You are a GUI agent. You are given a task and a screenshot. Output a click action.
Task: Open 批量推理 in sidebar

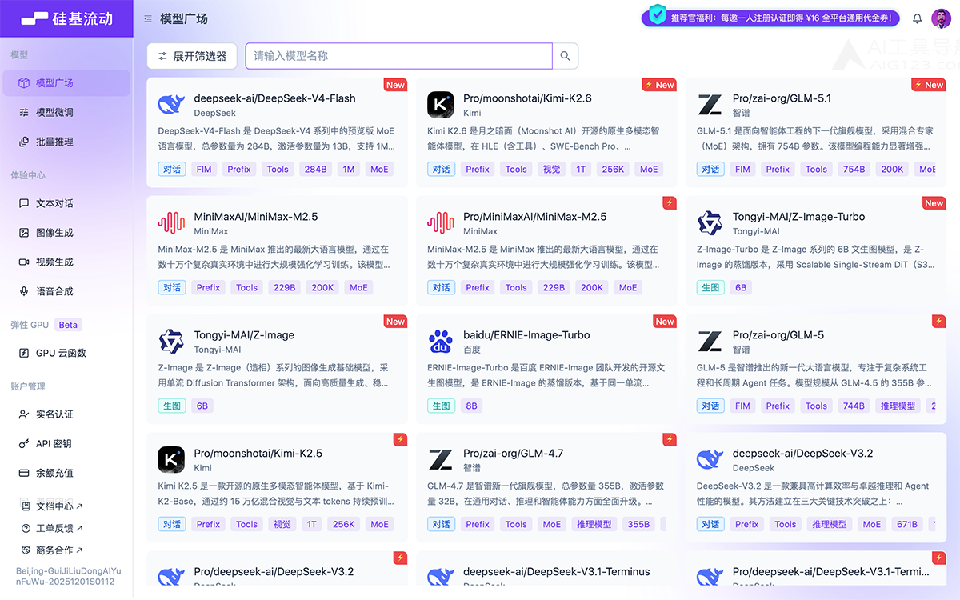click(66, 142)
